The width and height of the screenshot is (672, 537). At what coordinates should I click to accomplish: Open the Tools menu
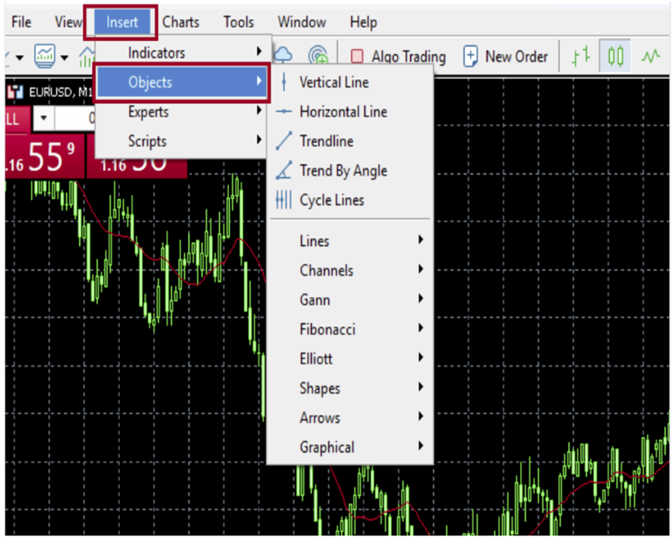(x=238, y=22)
